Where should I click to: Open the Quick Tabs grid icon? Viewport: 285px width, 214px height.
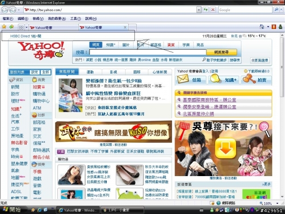[x=21, y=27]
